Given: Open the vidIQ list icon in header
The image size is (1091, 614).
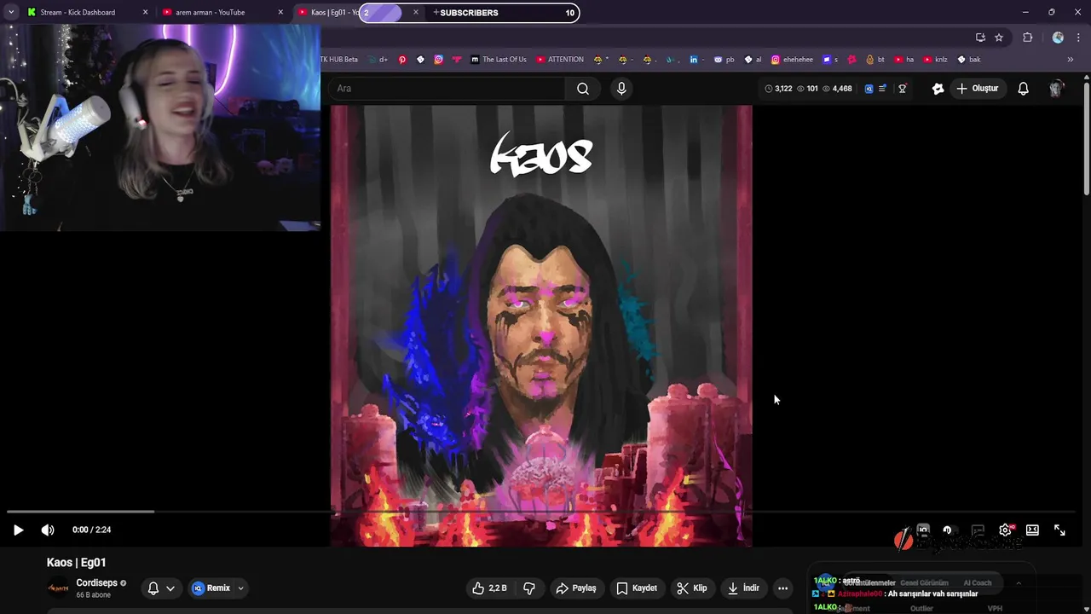Looking at the screenshot, I should [x=882, y=88].
